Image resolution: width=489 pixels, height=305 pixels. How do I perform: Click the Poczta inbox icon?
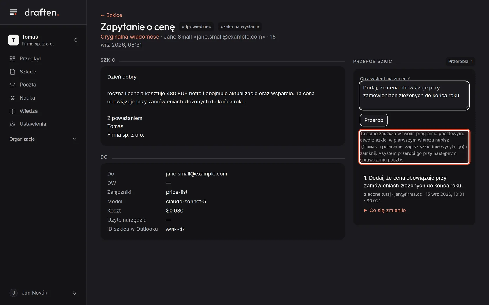point(13,85)
